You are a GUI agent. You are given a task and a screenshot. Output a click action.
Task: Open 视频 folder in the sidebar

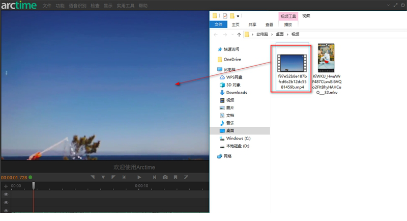coord(230,100)
